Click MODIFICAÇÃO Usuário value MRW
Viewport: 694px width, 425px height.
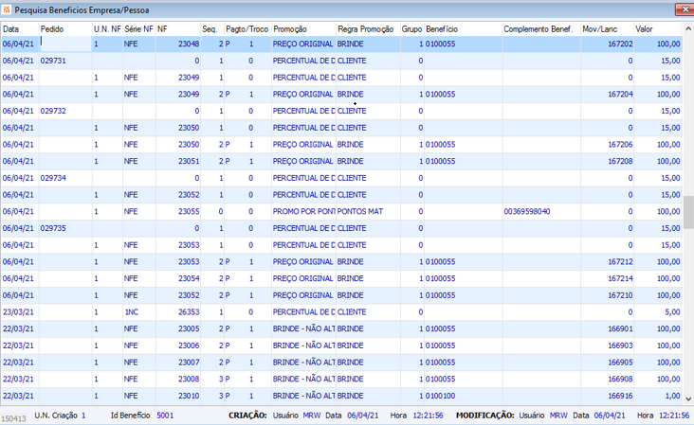click(x=558, y=416)
